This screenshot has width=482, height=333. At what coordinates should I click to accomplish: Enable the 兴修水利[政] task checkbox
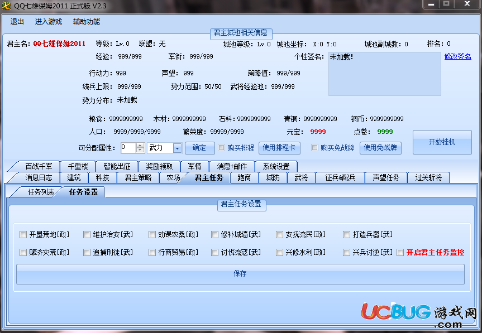click(279, 252)
